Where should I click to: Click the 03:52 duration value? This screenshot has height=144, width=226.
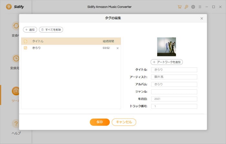(x=106, y=48)
